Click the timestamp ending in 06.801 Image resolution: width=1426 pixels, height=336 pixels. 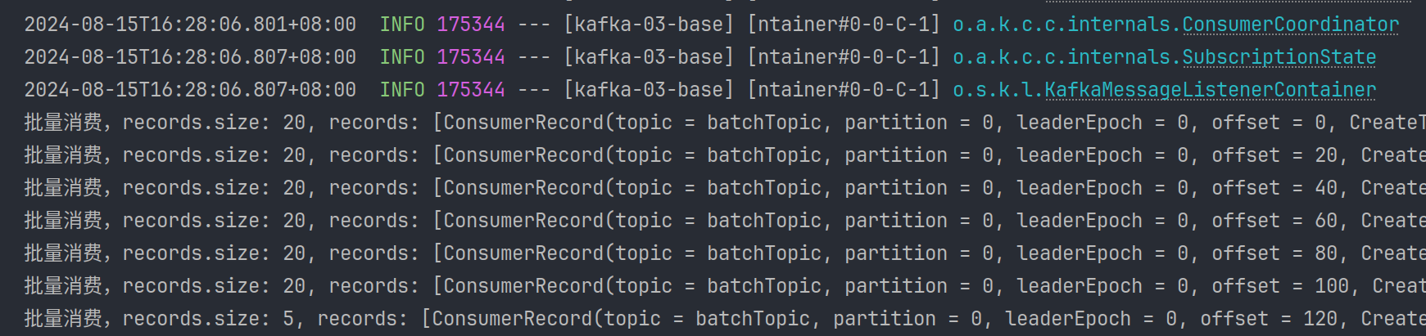point(190,25)
